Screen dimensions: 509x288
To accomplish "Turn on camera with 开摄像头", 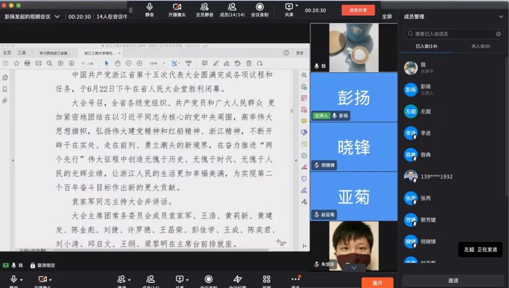I will pos(176,7).
